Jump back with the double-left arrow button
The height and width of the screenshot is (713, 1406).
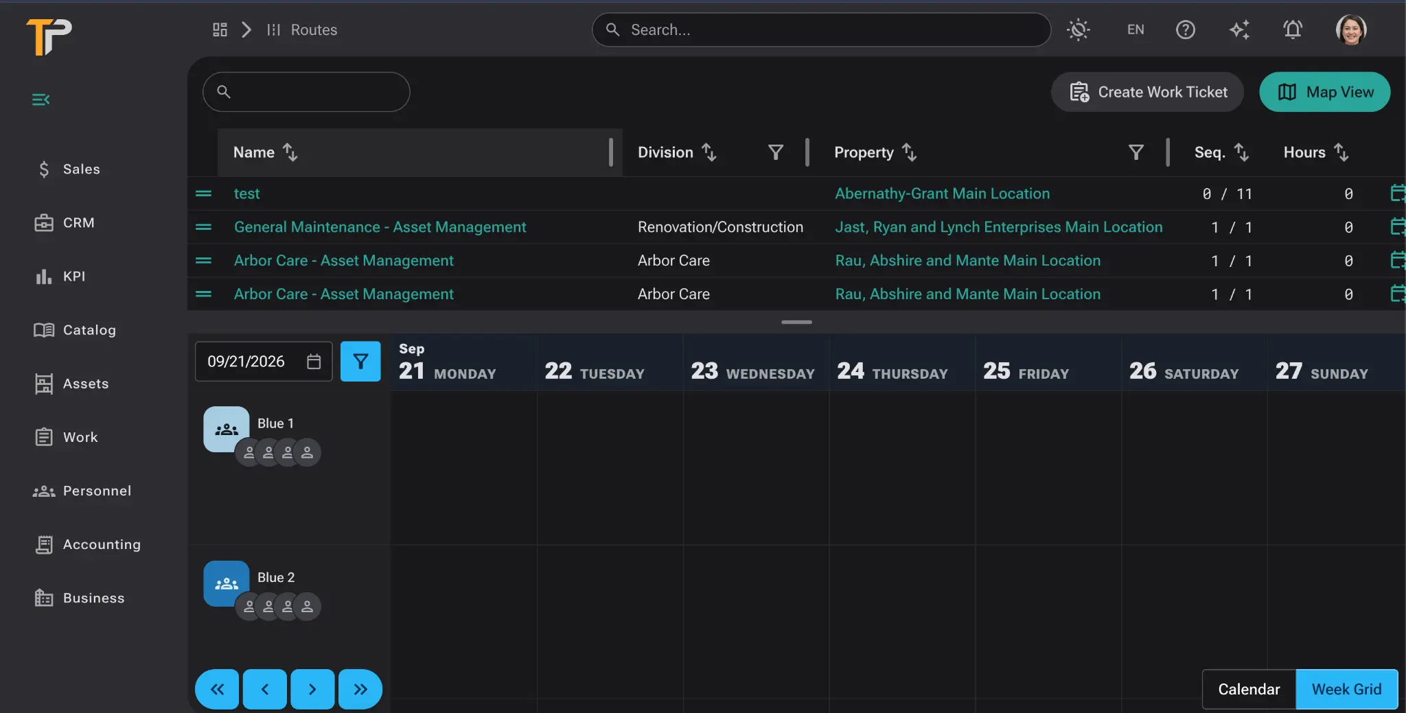coord(217,689)
